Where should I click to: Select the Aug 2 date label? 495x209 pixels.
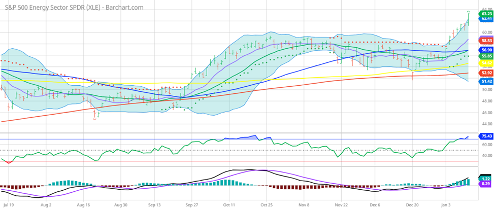pos(46,204)
